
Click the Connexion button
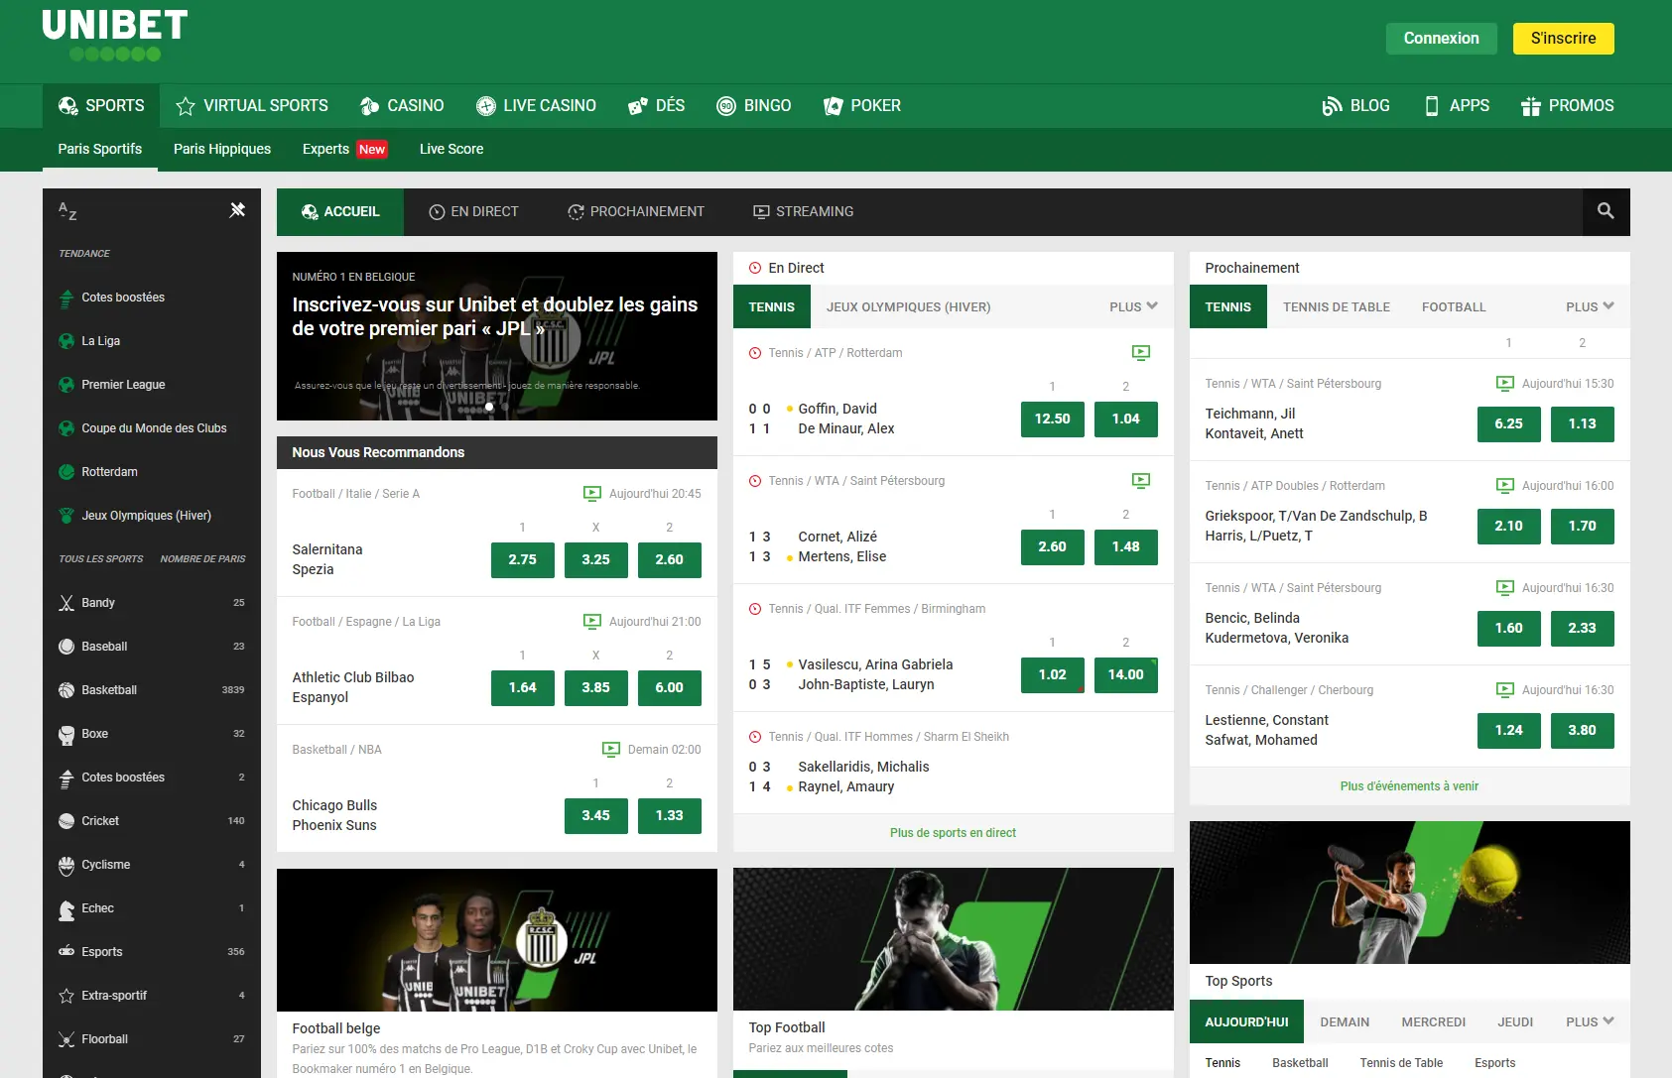pyautogui.click(x=1442, y=38)
